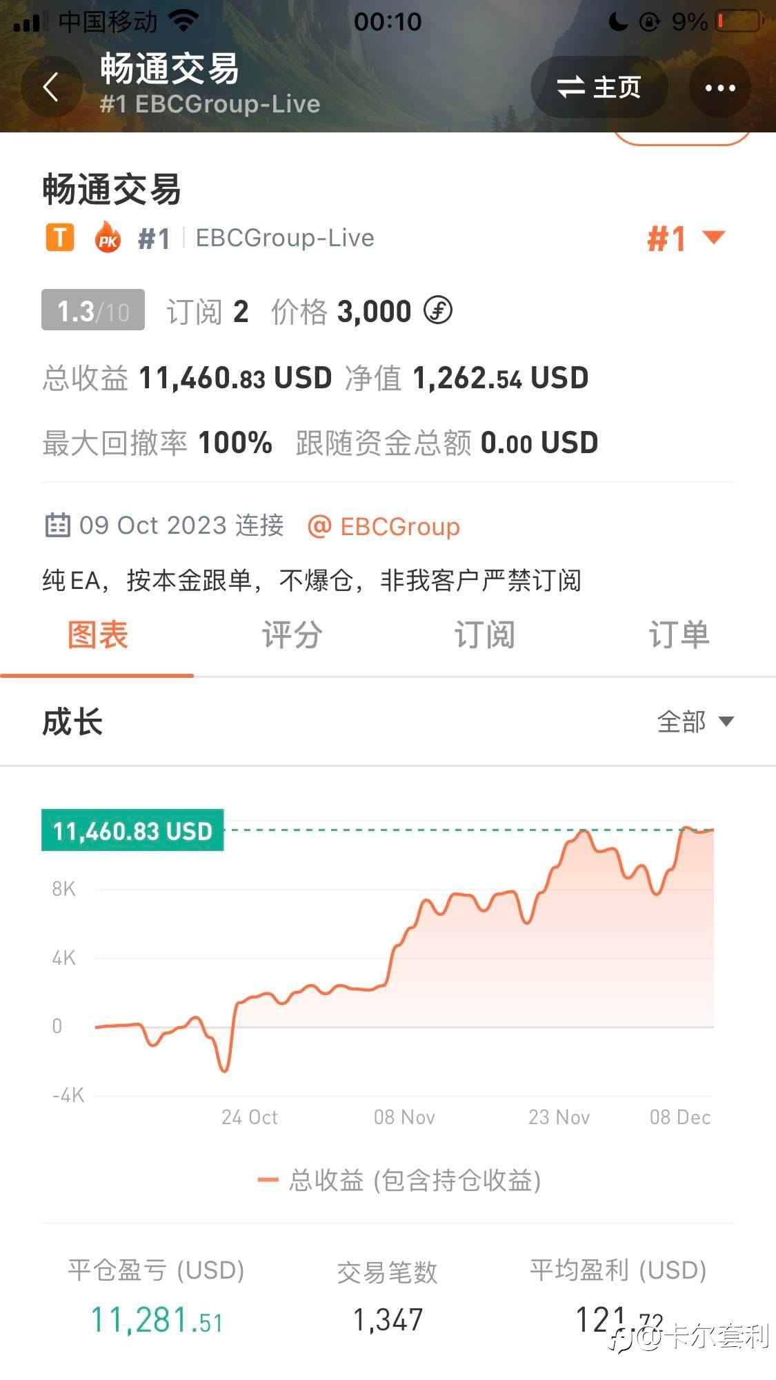Expand the #1 account dropdown

click(x=686, y=239)
